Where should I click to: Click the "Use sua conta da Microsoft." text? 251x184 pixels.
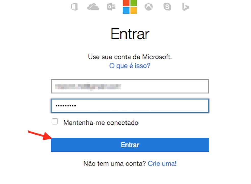130,57
